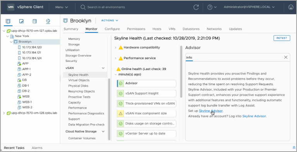Switch to the Configure tab
Image resolution: width=297 pixels, height=152 pixels.
(112, 29)
